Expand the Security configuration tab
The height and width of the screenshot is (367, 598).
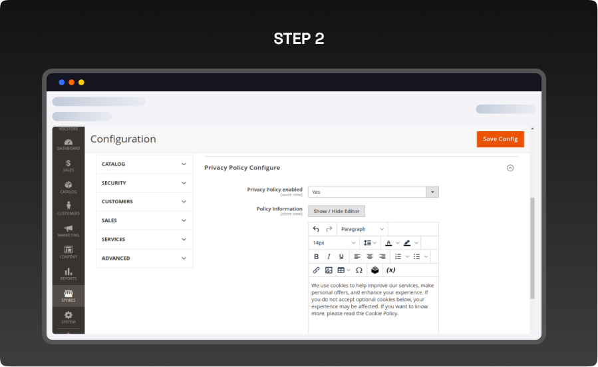click(144, 183)
